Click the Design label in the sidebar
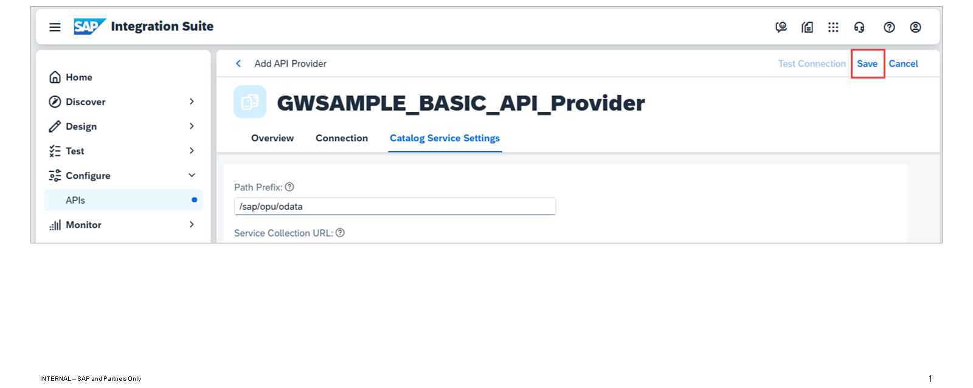Image resolution: width=973 pixels, height=388 pixels. click(x=81, y=126)
